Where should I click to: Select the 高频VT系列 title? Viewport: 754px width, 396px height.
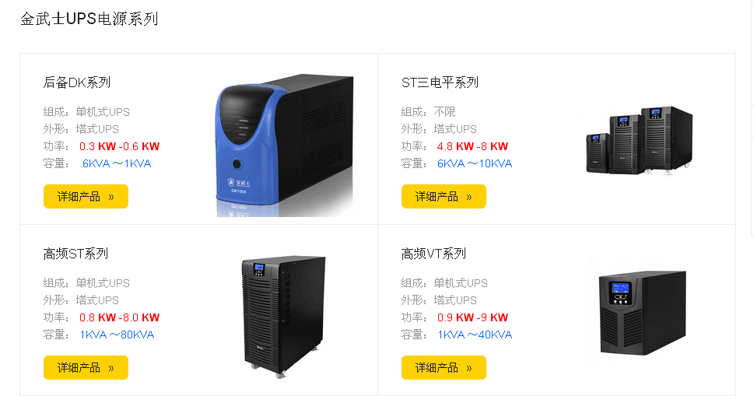click(x=433, y=254)
